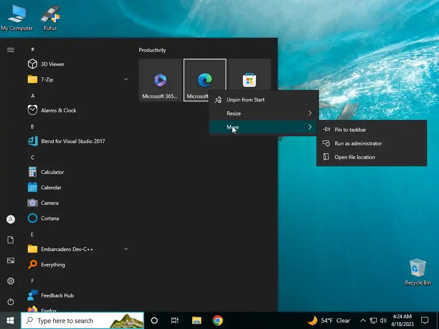
Task: Click the C letter header
Action: (33, 158)
